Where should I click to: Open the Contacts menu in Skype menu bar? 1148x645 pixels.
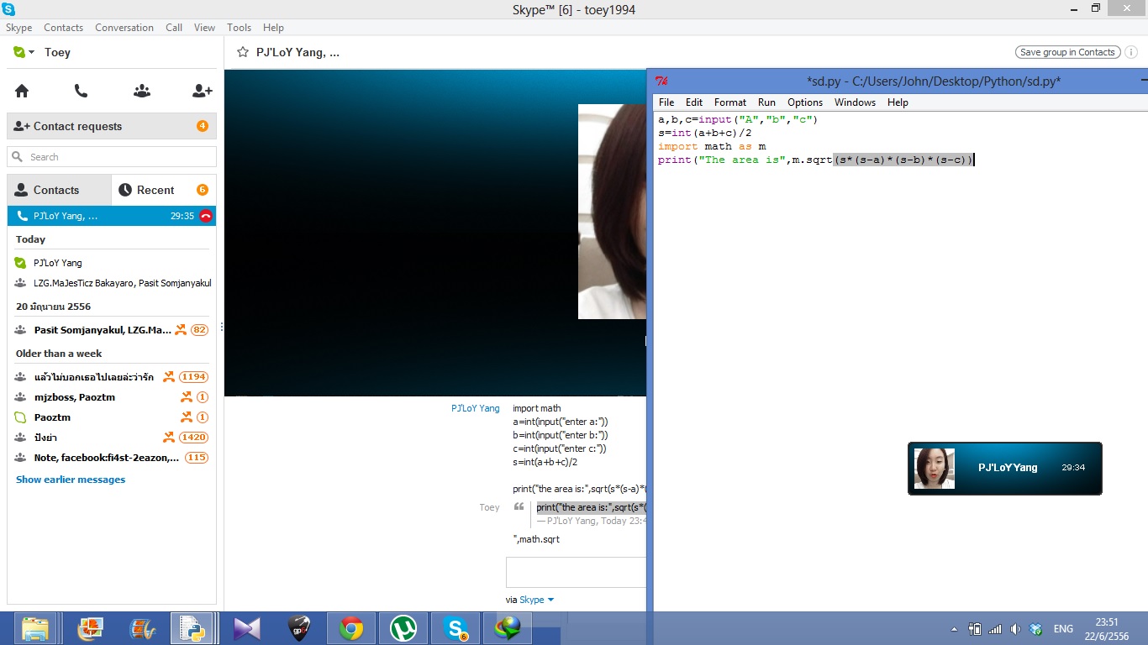(x=64, y=28)
